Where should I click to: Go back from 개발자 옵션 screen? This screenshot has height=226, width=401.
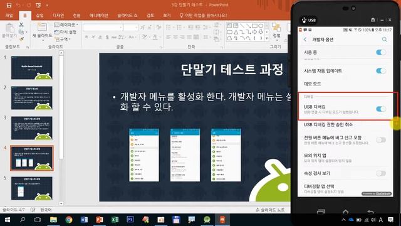click(x=305, y=40)
